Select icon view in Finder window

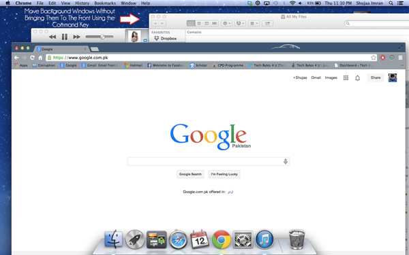[191, 23]
